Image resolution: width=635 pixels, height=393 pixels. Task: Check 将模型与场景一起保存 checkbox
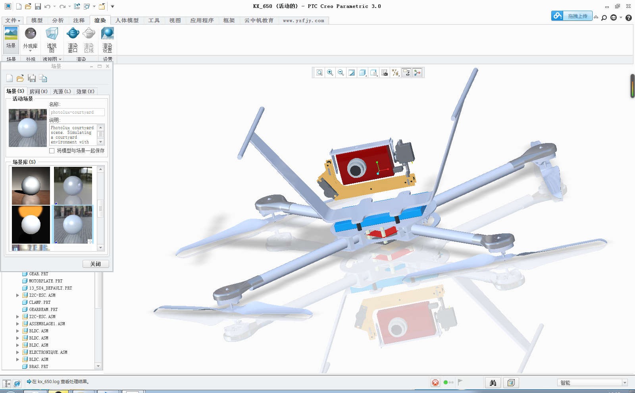[x=52, y=151]
